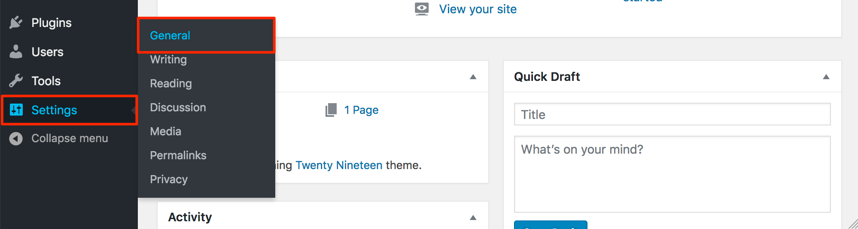Go to Discussion settings
This screenshot has width=858, height=229.
(178, 107)
